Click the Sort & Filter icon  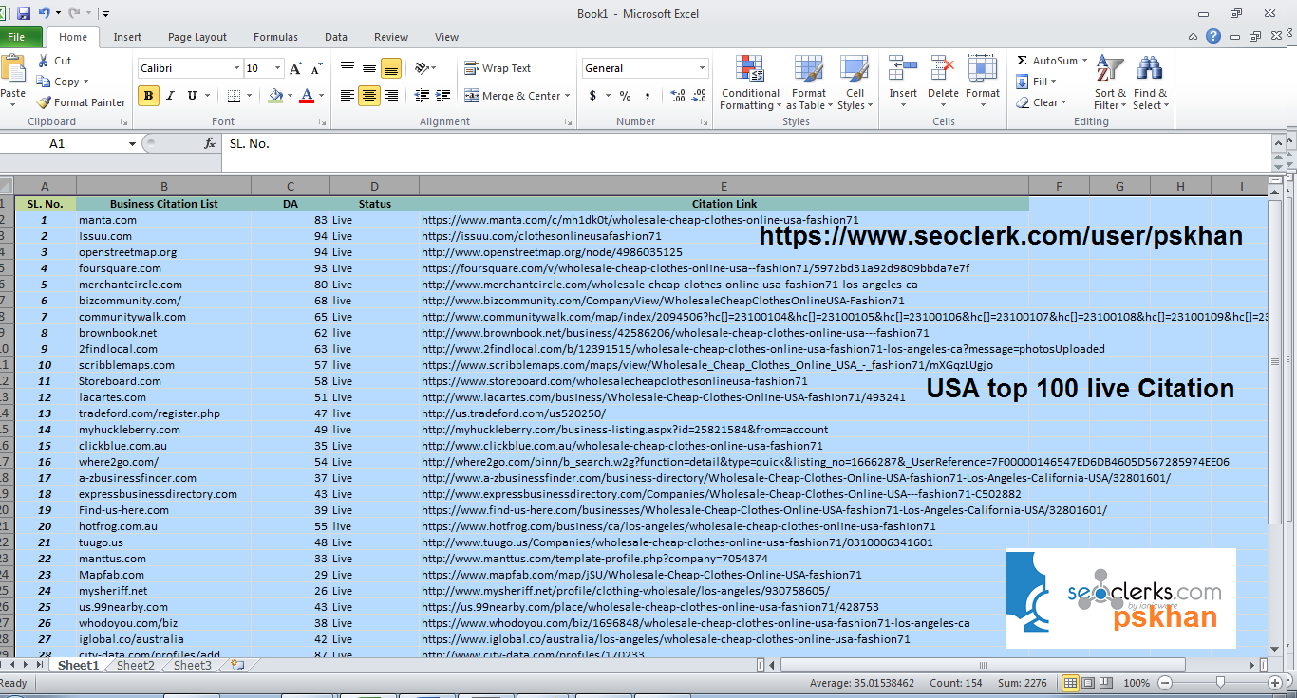1109,71
